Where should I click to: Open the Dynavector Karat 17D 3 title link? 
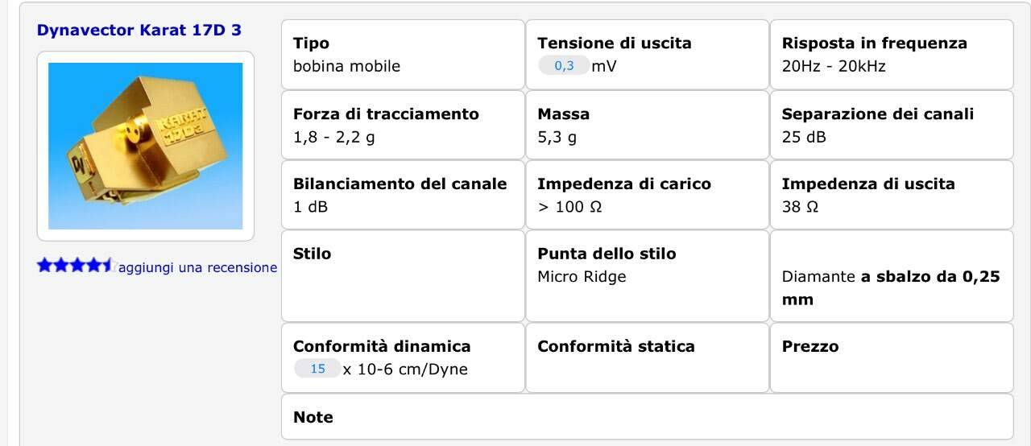pyautogui.click(x=139, y=31)
